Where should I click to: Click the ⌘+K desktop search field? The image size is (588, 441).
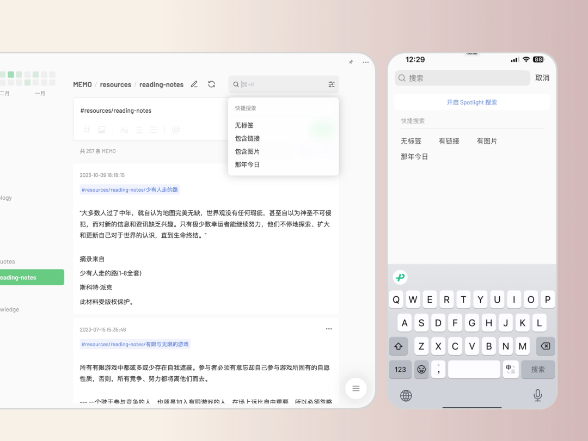pyautogui.click(x=283, y=84)
